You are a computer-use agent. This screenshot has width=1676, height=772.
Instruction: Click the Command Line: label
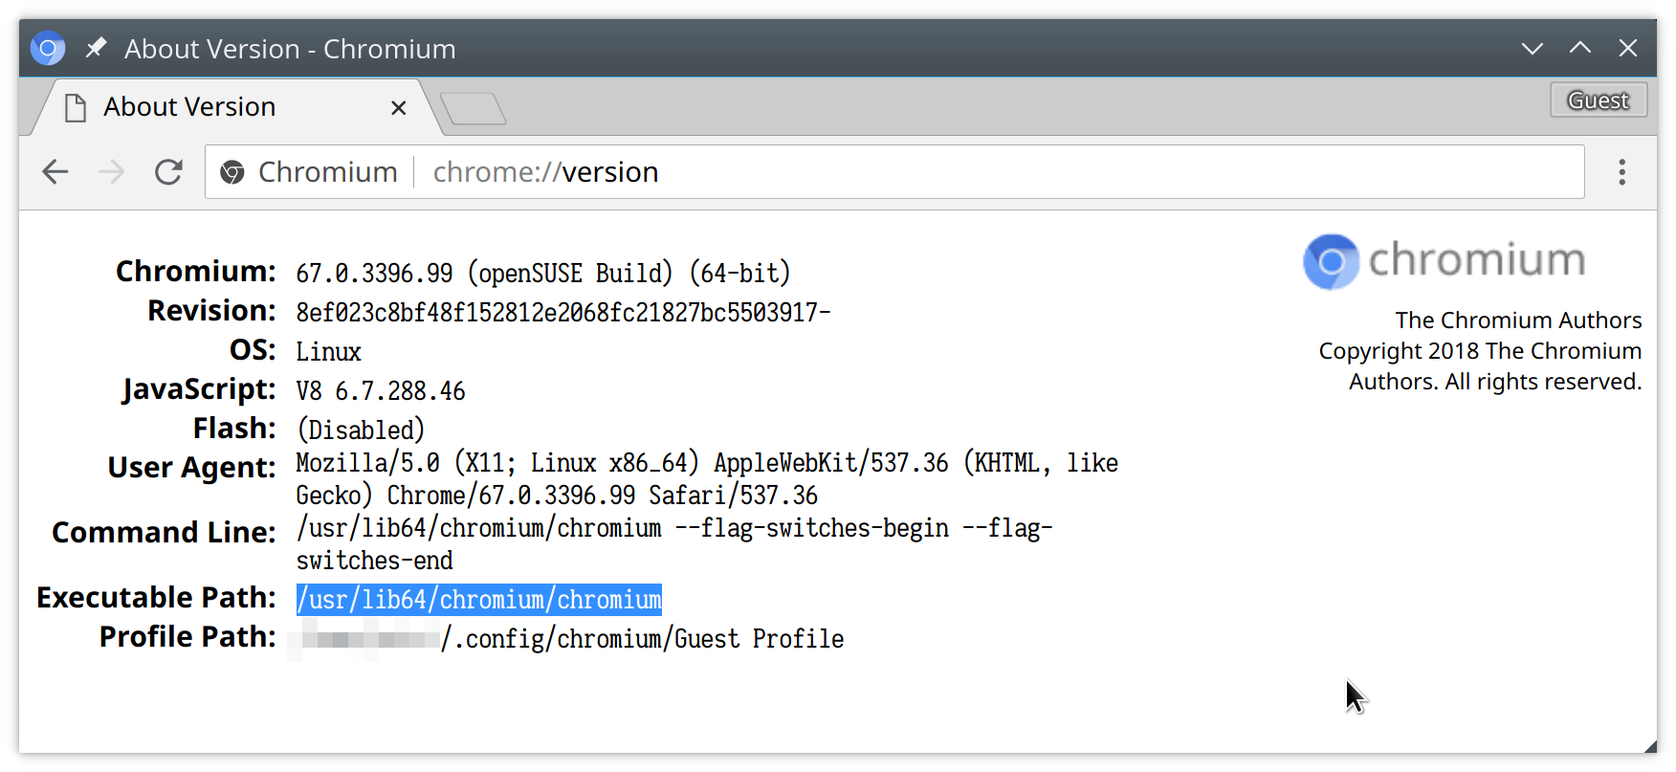(x=164, y=533)
